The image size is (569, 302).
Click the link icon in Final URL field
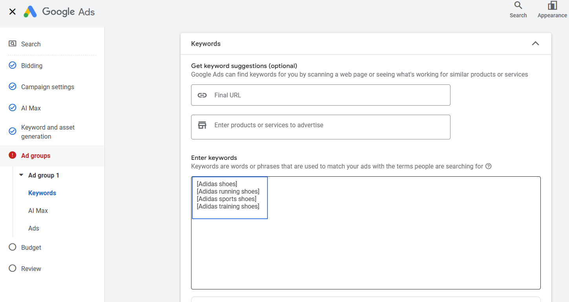[x=202, y=95]
